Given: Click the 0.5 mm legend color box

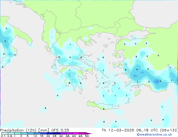Looking at the screenshot, I should (x=11, y=133).
